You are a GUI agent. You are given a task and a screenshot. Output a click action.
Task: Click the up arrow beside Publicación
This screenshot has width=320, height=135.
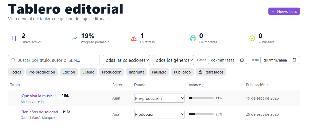[x=267, y=85]
